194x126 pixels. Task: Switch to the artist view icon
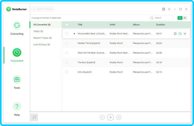(x=185, y=18)
